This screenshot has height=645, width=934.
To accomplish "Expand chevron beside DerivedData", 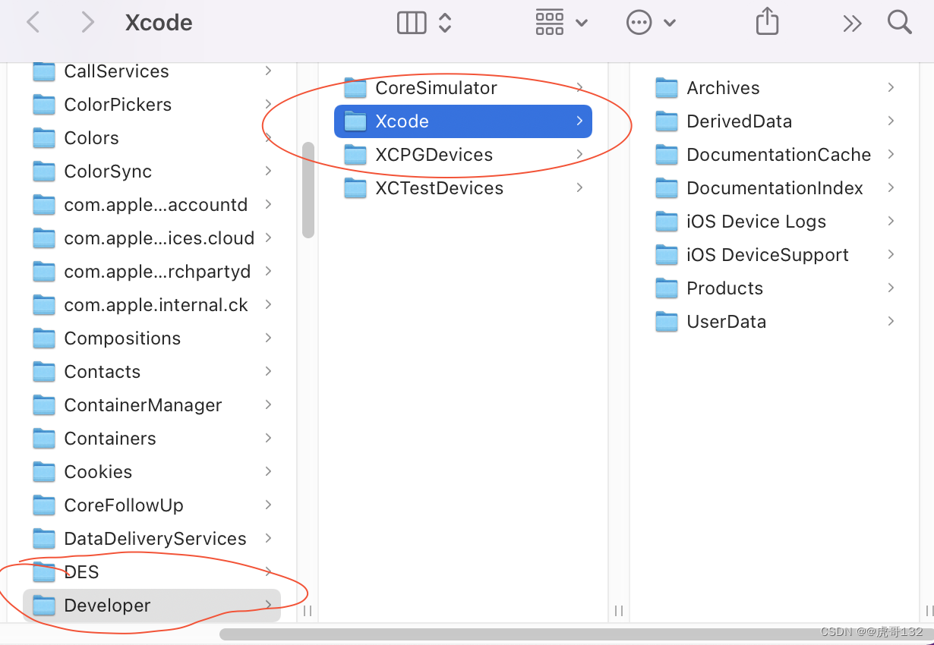I will coord(891,121).
